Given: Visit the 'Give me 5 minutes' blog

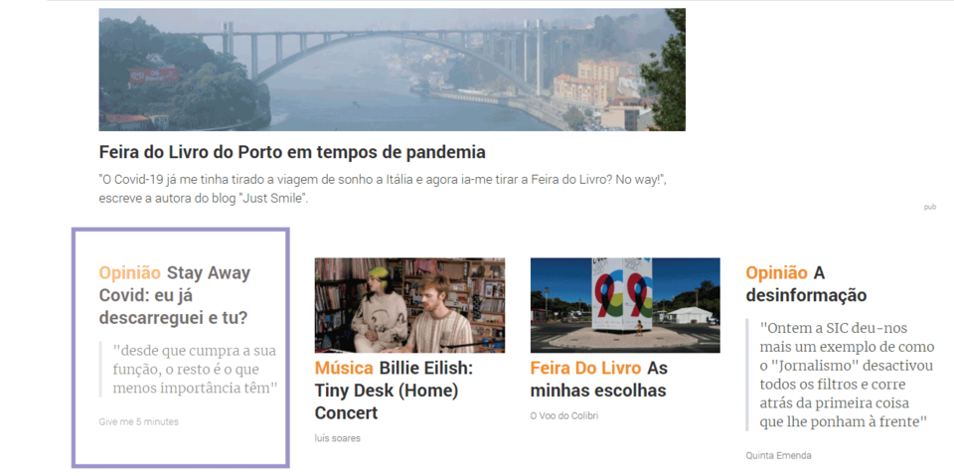Looking at the screenshot, I should click(x=139, y=421).
